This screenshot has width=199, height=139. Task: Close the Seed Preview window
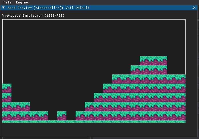tap(194, 8)
